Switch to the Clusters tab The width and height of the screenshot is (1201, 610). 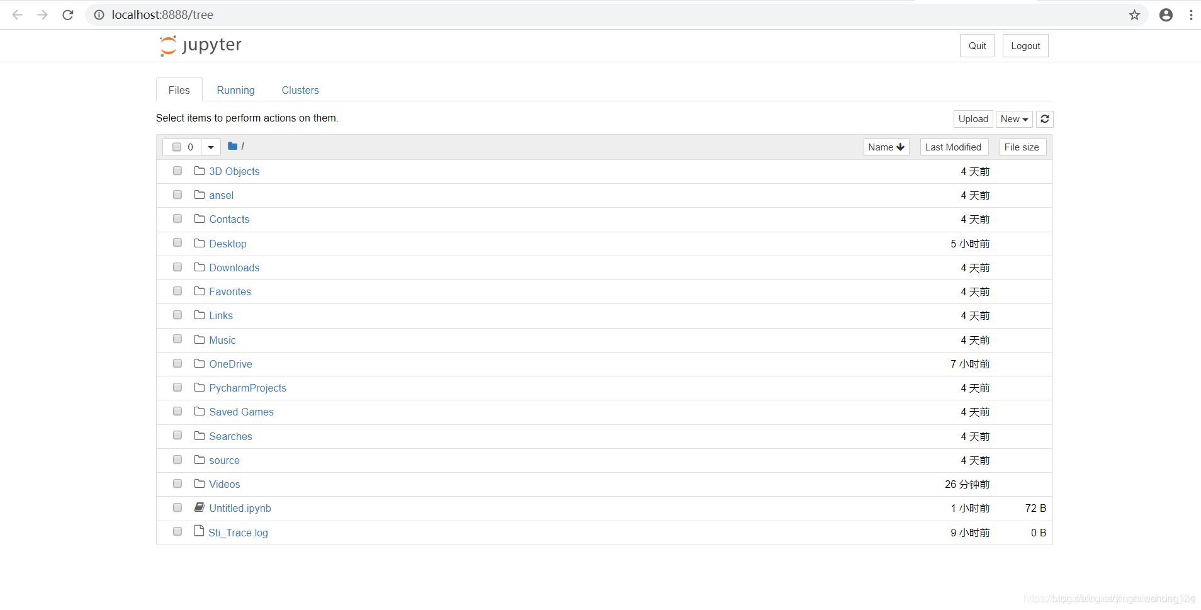point(300,90)
